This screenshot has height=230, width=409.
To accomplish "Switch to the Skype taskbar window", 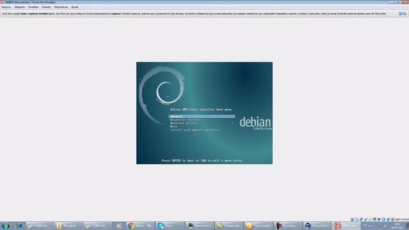I will click(x=171, y=226).
